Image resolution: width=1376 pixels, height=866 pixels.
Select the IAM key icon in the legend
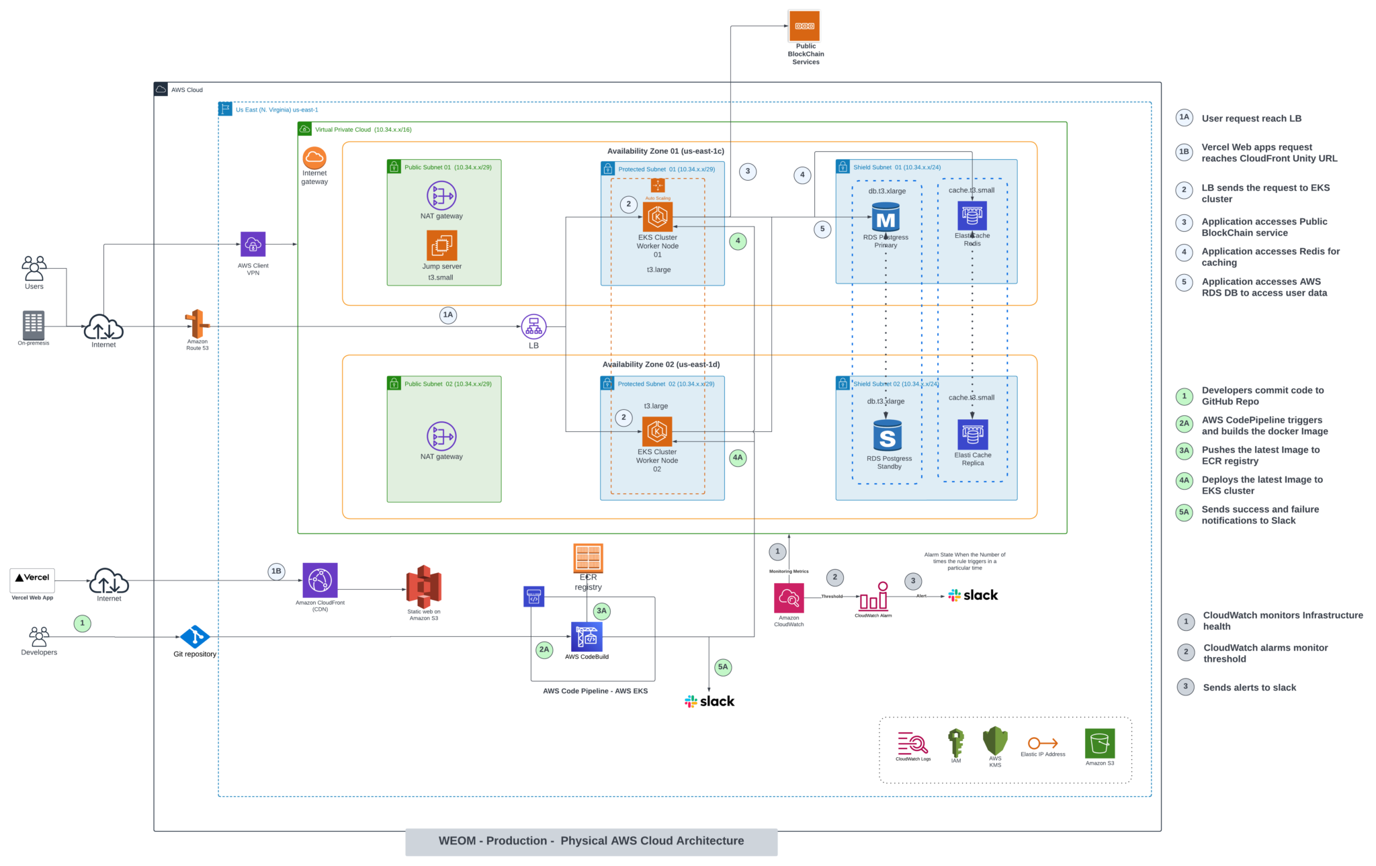(x=955, y=744)
